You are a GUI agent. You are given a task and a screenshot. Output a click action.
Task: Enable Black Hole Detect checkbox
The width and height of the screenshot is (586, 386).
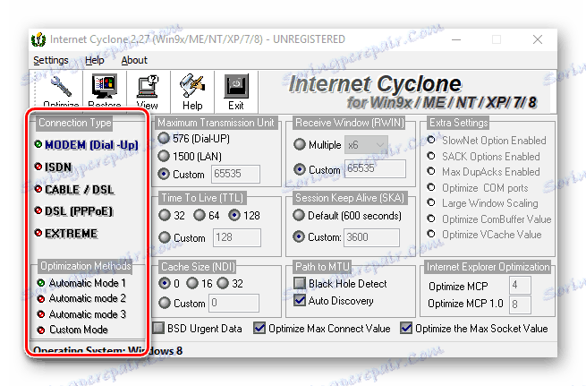click(x=300, y=283)
